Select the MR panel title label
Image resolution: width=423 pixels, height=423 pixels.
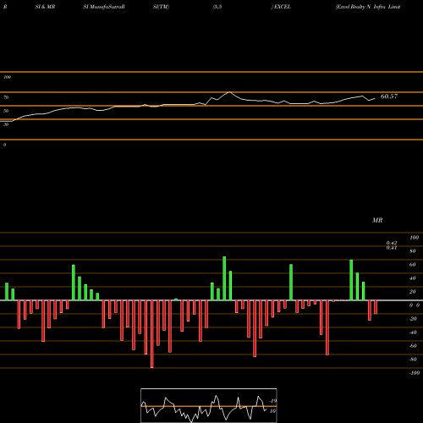click(x=377, y=220)
